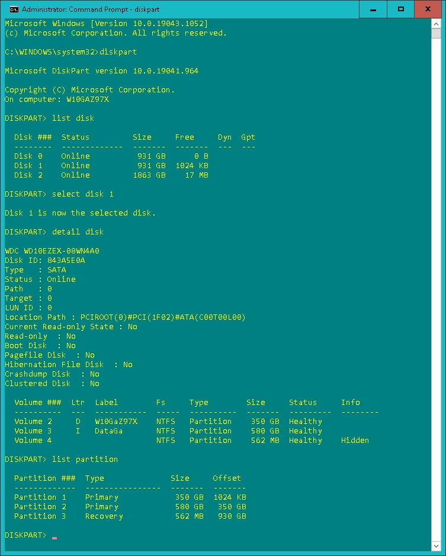Click the 'Disk ID: 843A5E0A' line
The width and height of the screenshot is (446, 556).
44,261
